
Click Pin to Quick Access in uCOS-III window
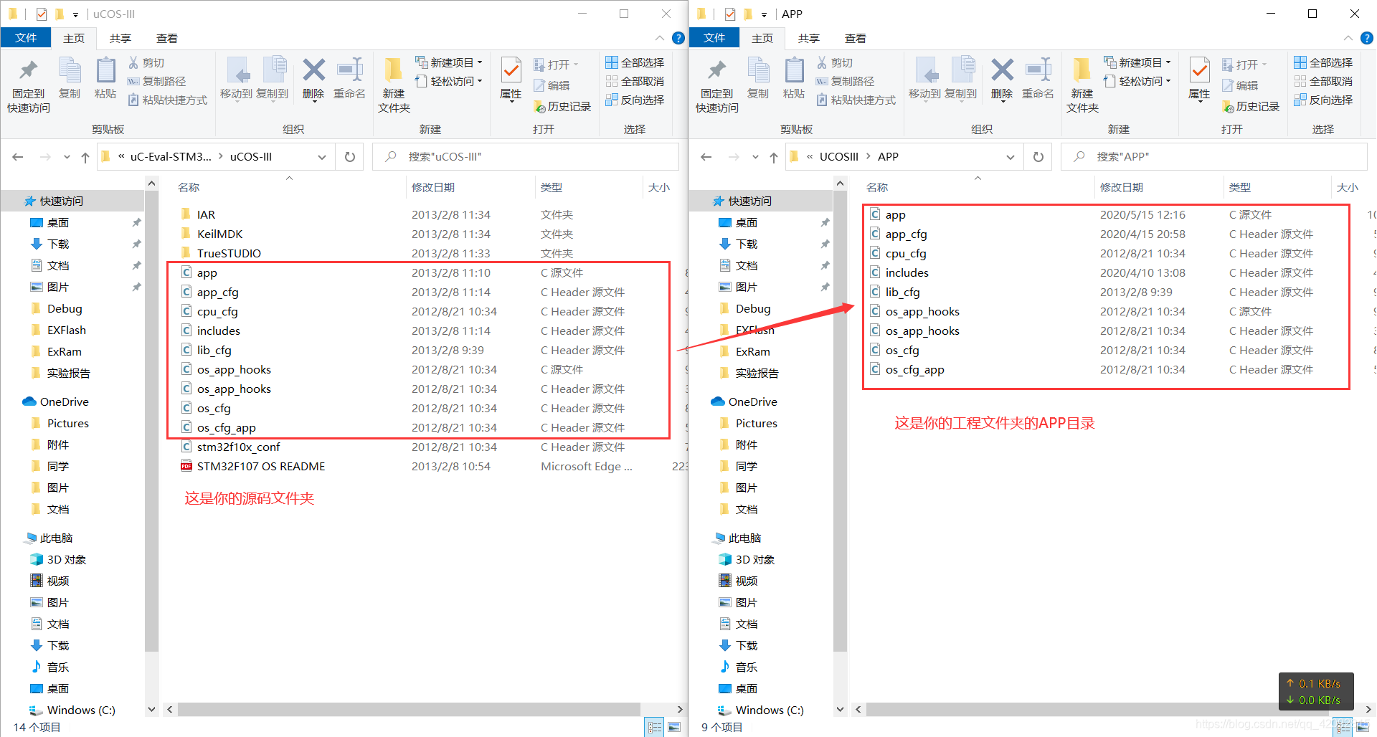(x=29, y=85)
